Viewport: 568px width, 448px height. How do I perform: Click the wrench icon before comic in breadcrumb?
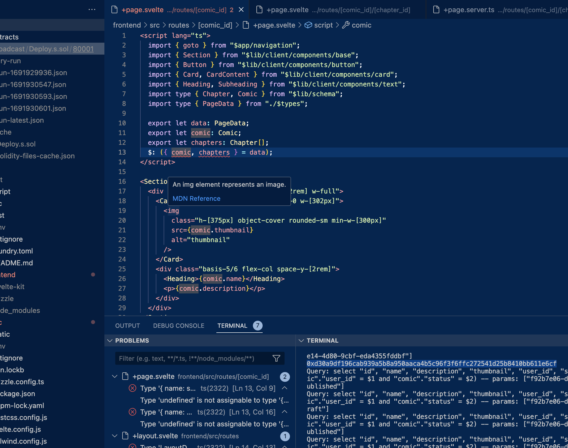pos(346,25)
